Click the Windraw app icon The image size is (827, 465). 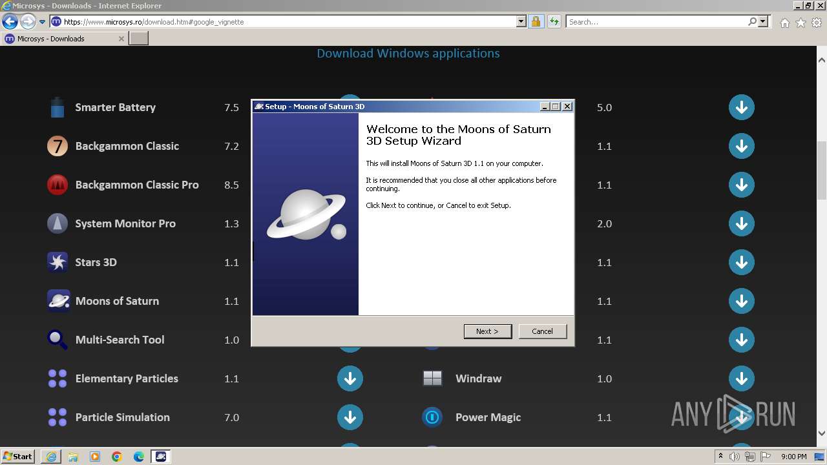pyautogui.click(x=432, y=378)
